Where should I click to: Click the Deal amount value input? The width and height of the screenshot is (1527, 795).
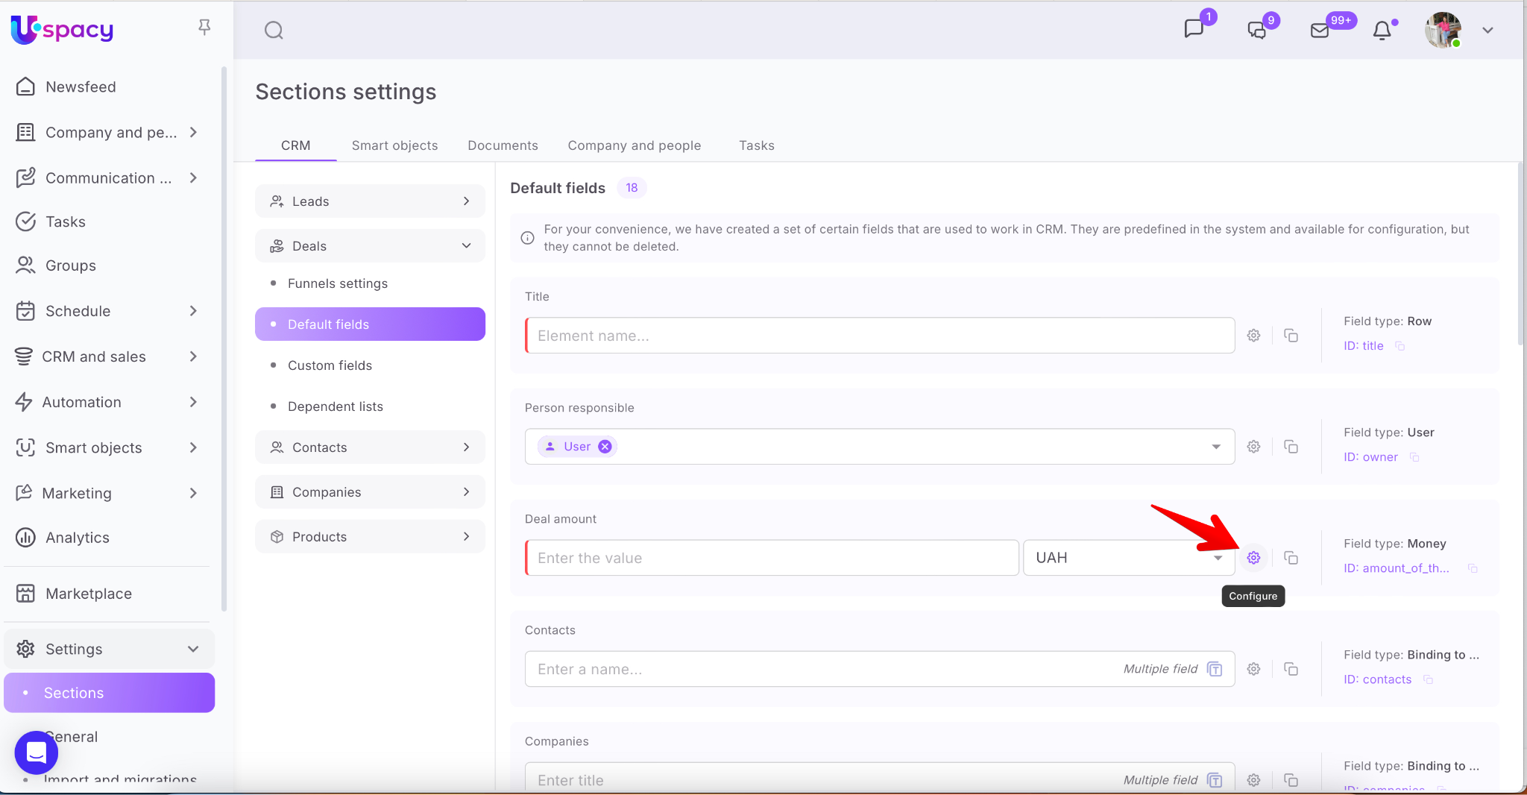tap(772, 558)
